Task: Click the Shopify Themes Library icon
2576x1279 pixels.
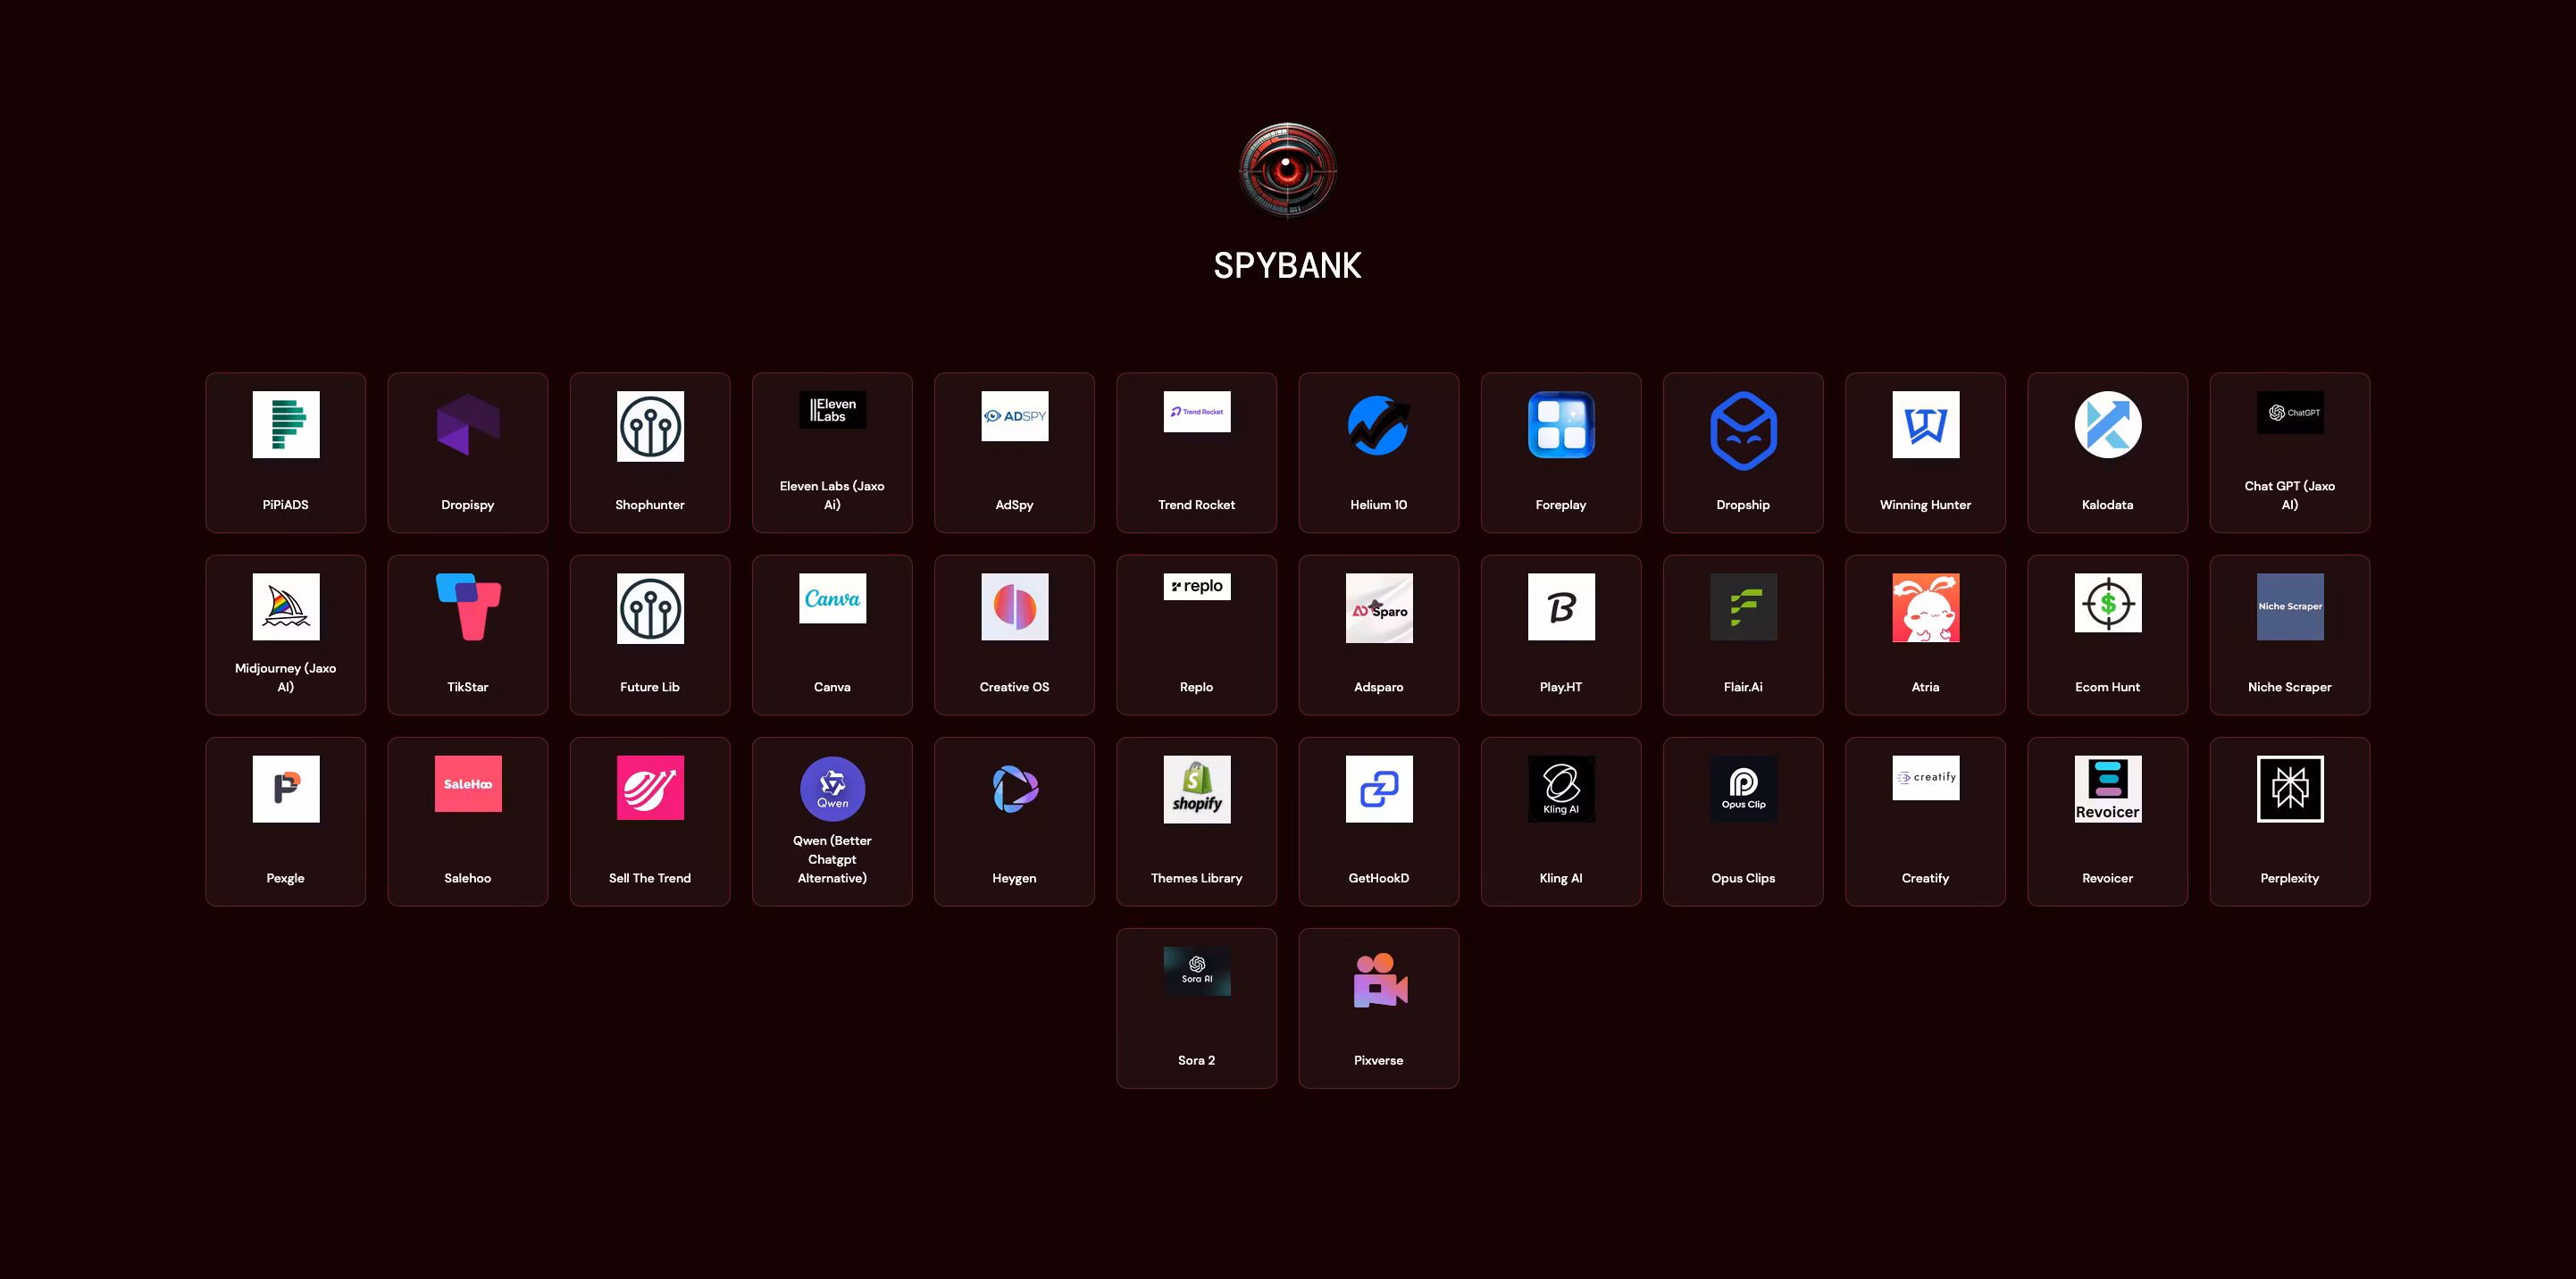Action: [1196, 789]
